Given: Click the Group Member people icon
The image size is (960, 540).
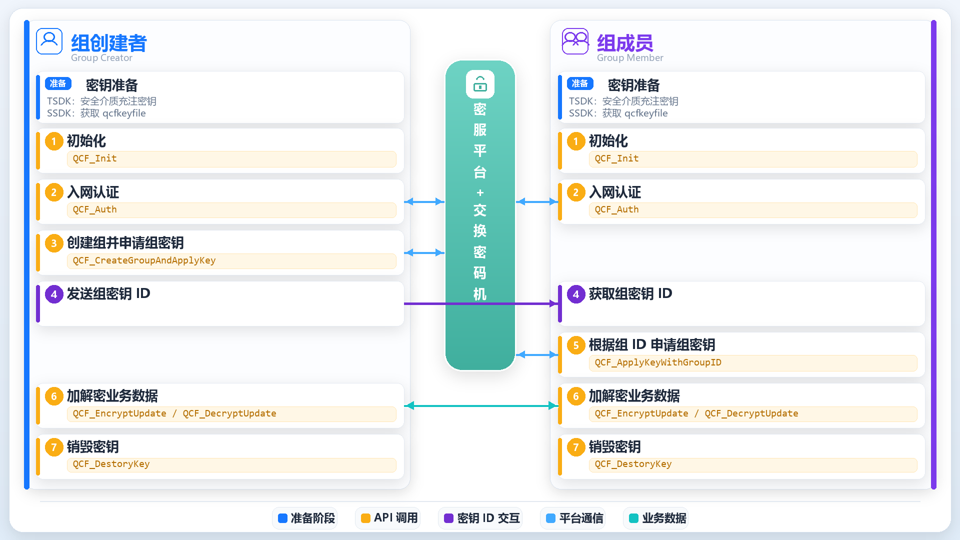Looking at the screenshot, I should point(575,41).
